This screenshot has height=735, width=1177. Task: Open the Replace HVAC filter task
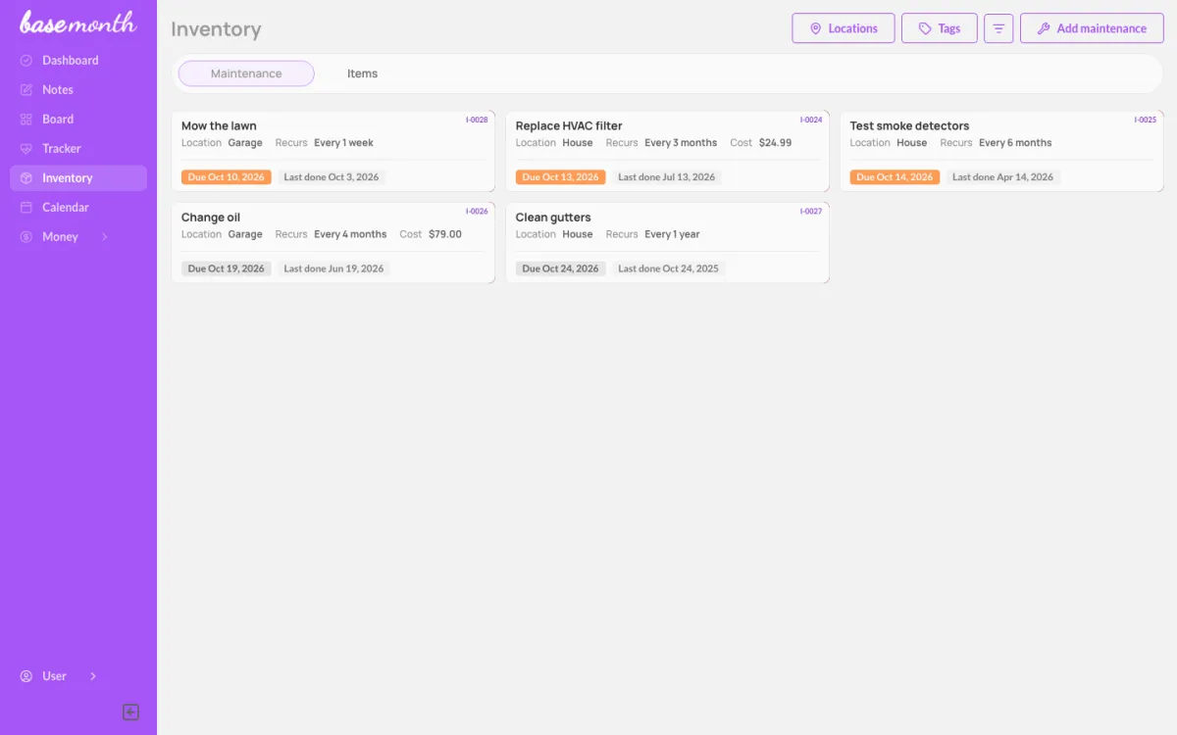coord(667,151)
